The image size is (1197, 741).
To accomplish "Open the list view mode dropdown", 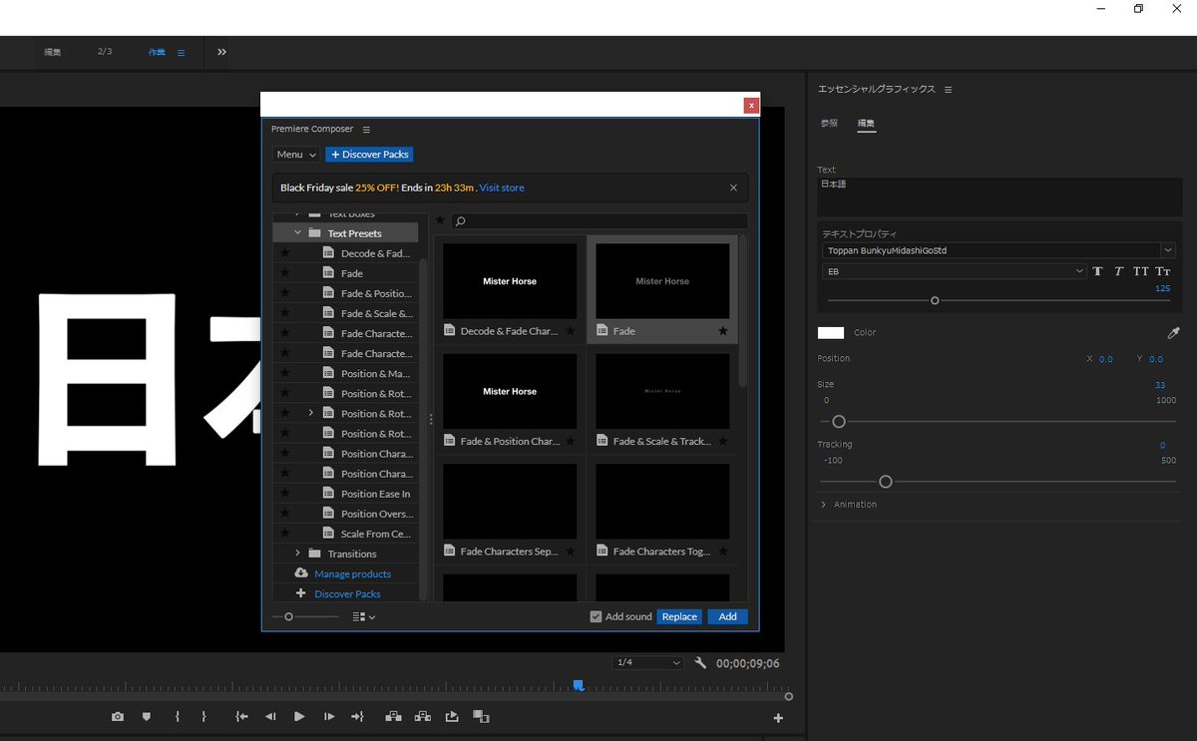I will point(364,617).
